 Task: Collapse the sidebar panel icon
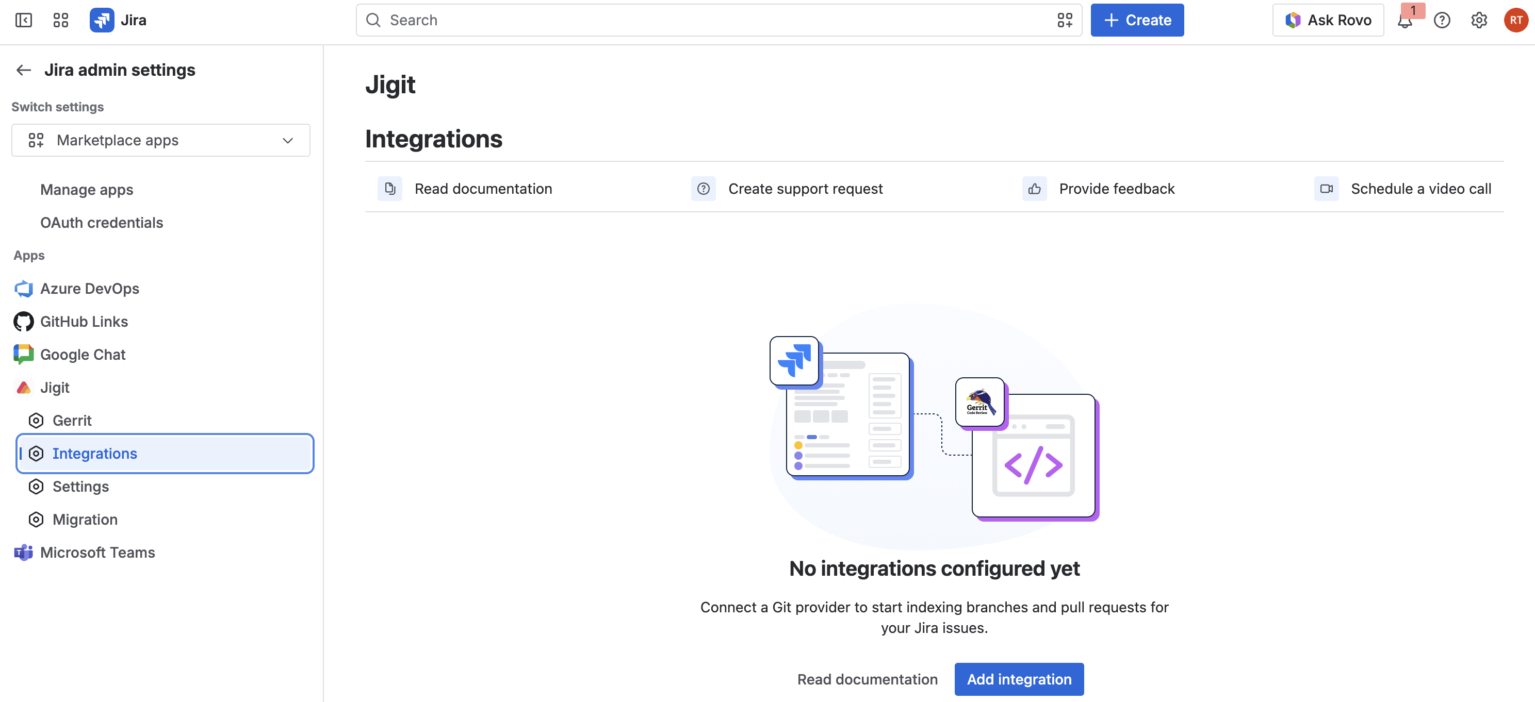pyautogui.click(x=23, y=20)
